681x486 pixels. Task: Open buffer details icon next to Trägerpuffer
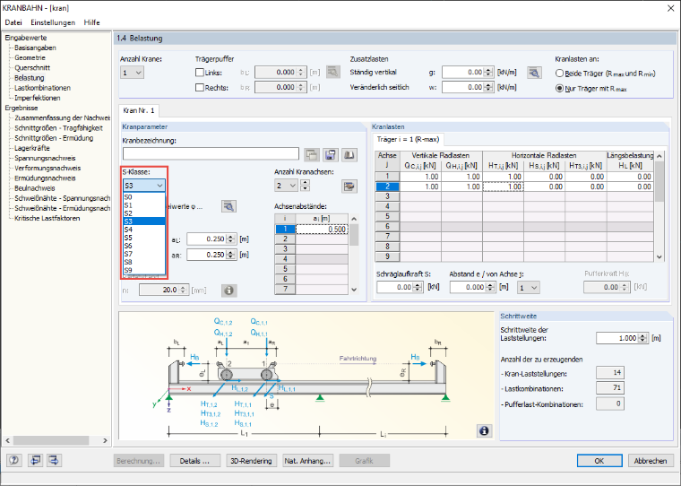click(x=333, y=72)
